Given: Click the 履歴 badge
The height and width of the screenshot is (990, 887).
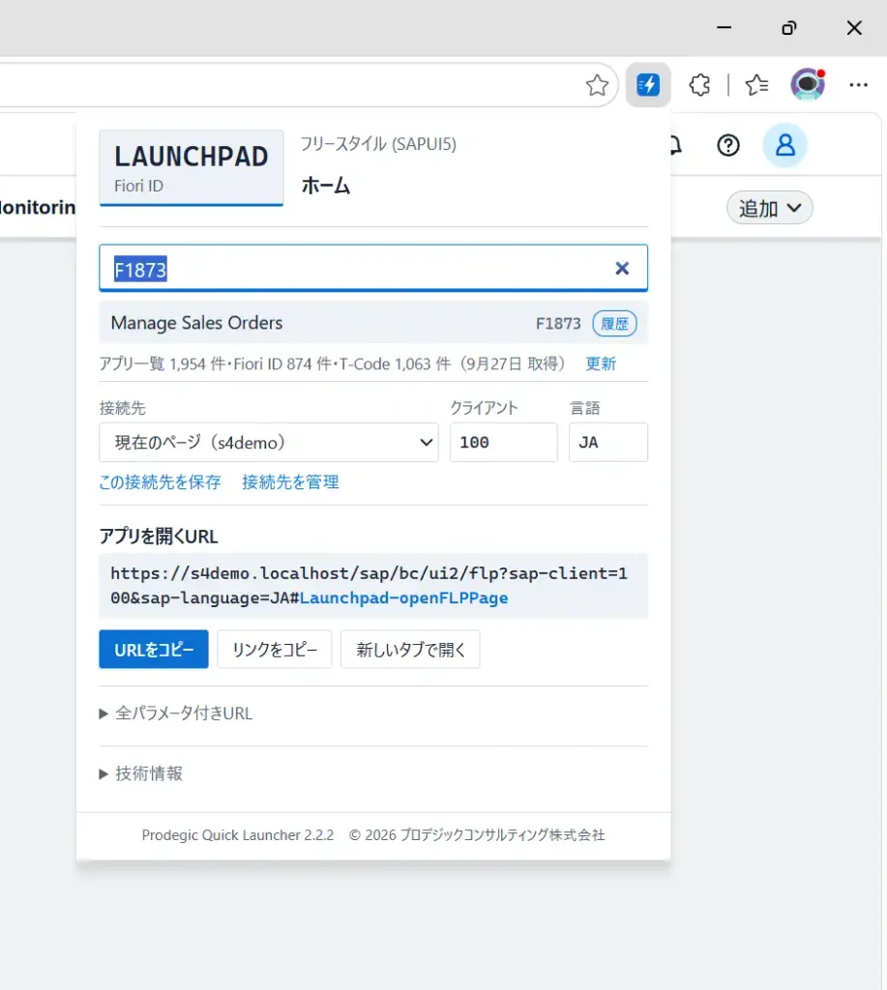Looking at the screenshot, I should point(614,324).
